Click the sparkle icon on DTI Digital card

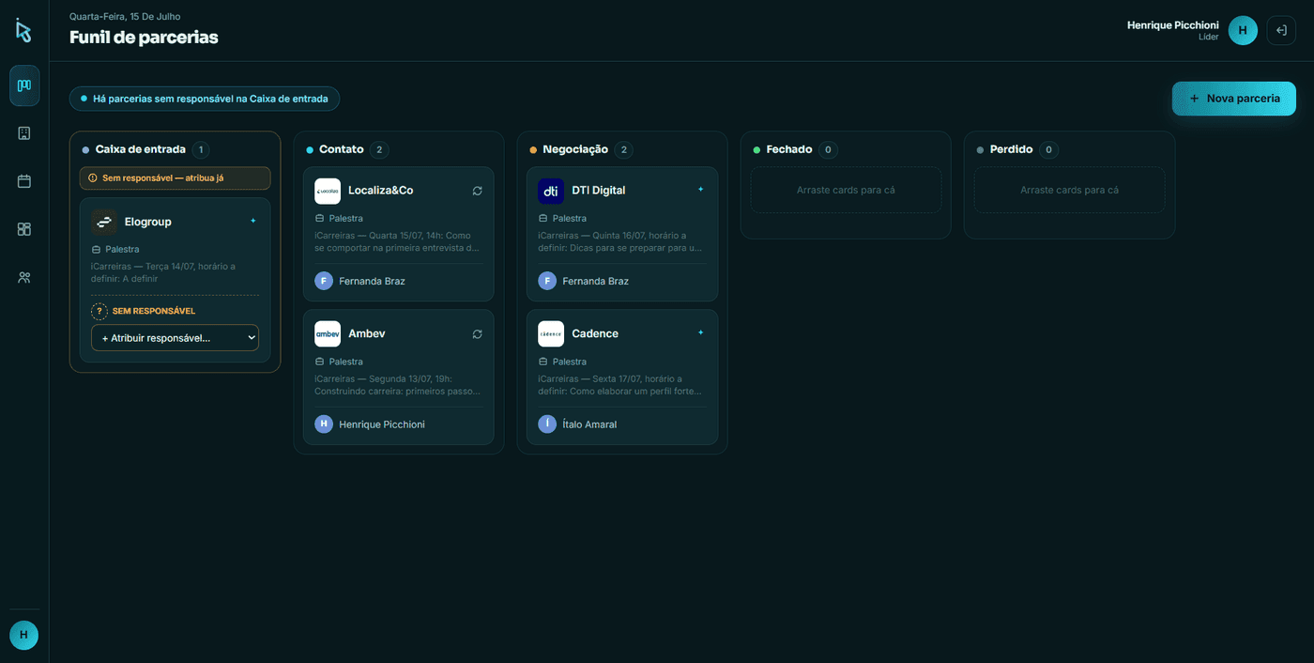(700, 190)
